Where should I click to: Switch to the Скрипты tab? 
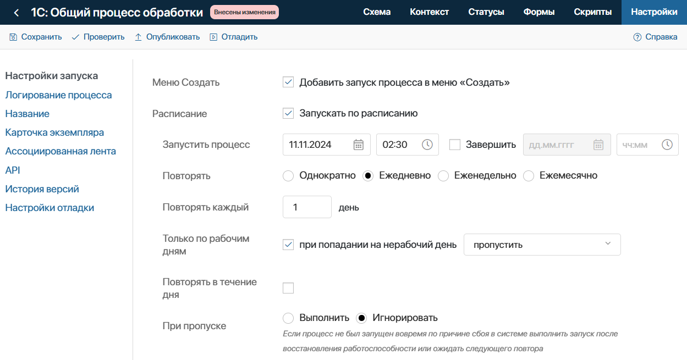(x=593, y=12)
